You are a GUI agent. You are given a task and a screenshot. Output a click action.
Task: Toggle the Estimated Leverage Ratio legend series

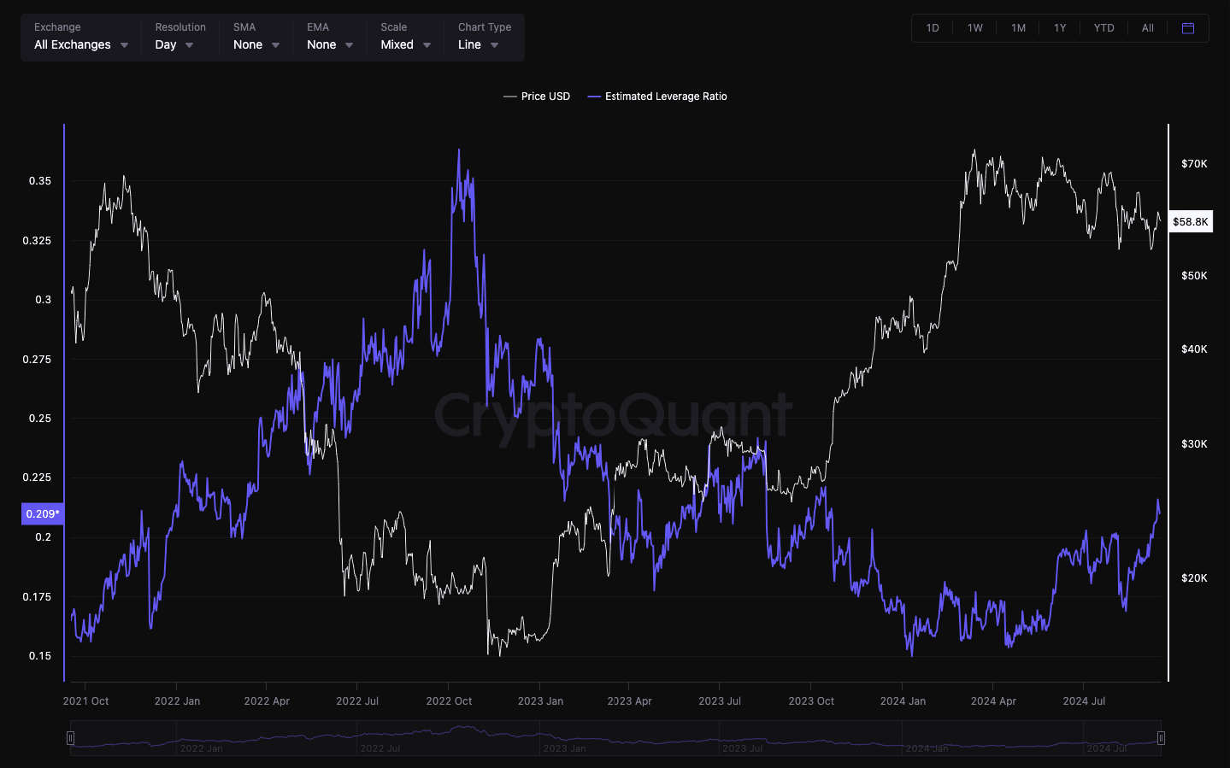click(657, 97)
